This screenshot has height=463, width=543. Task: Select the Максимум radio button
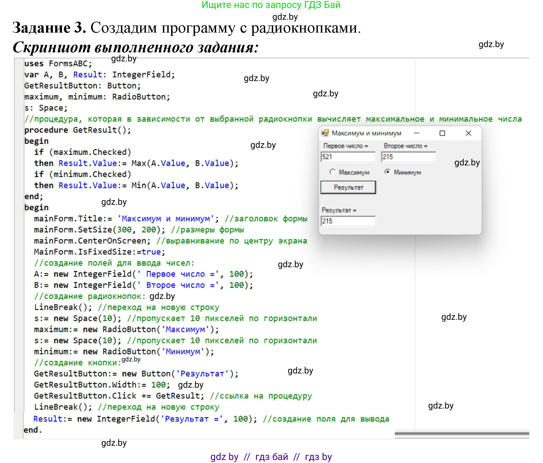(333, 172)
